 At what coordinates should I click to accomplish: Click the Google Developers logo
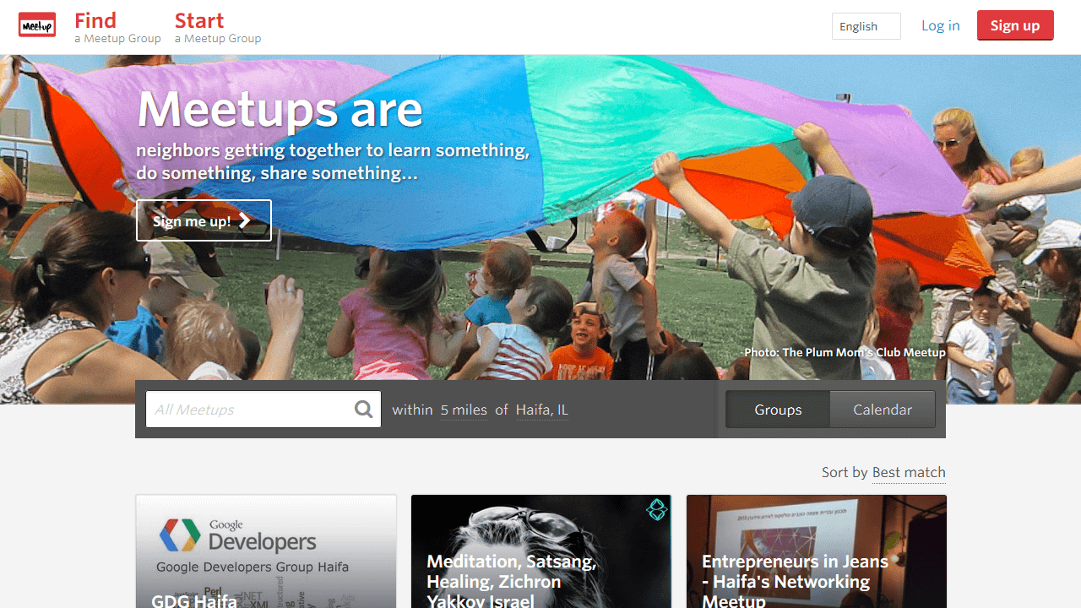[237, 535]
